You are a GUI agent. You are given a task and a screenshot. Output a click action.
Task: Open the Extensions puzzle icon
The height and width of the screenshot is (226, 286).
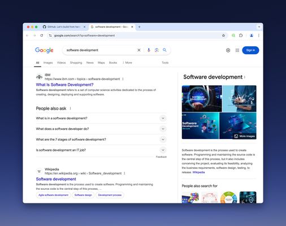(241, 36)
